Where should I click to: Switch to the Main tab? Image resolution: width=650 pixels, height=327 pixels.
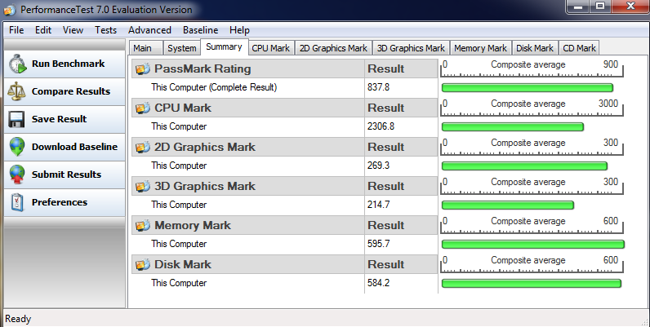145,48
